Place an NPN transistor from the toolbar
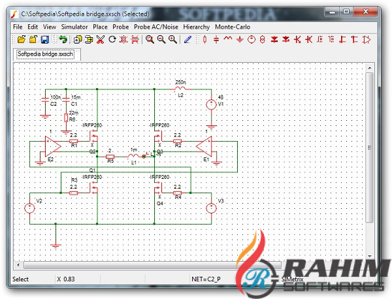The height and width of the screenshot is (299, 392). 297,39
